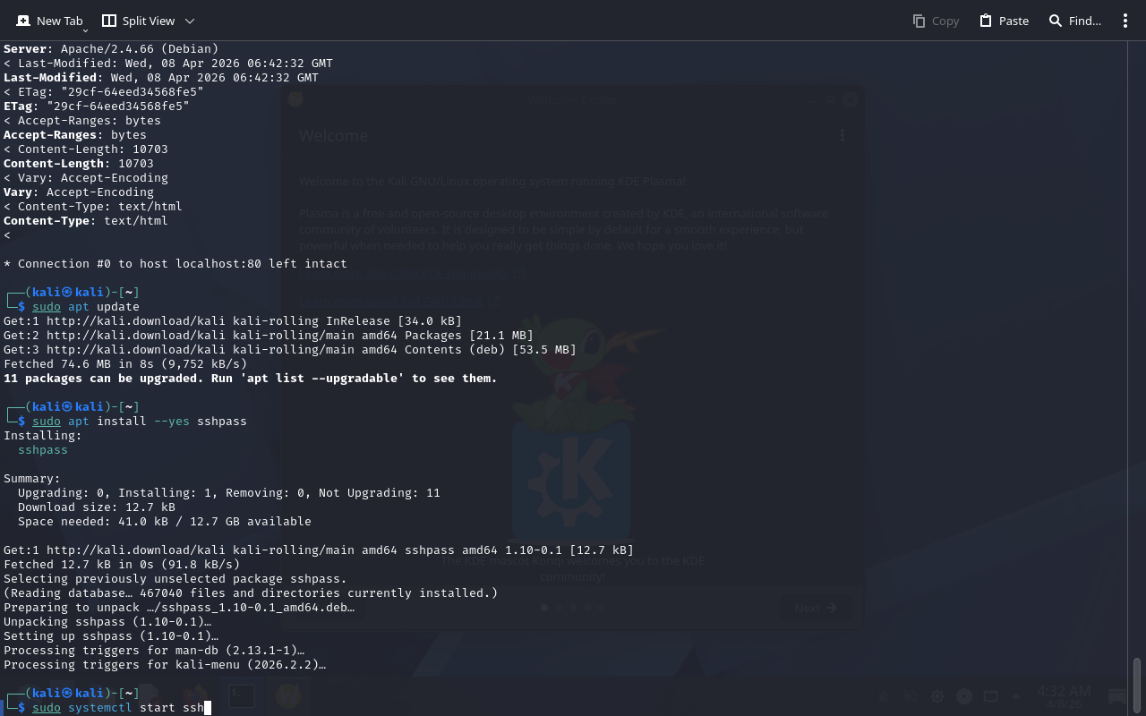1146x716 pixels.
Task: Click the "sudo apt update" command text
Action: 86,307
